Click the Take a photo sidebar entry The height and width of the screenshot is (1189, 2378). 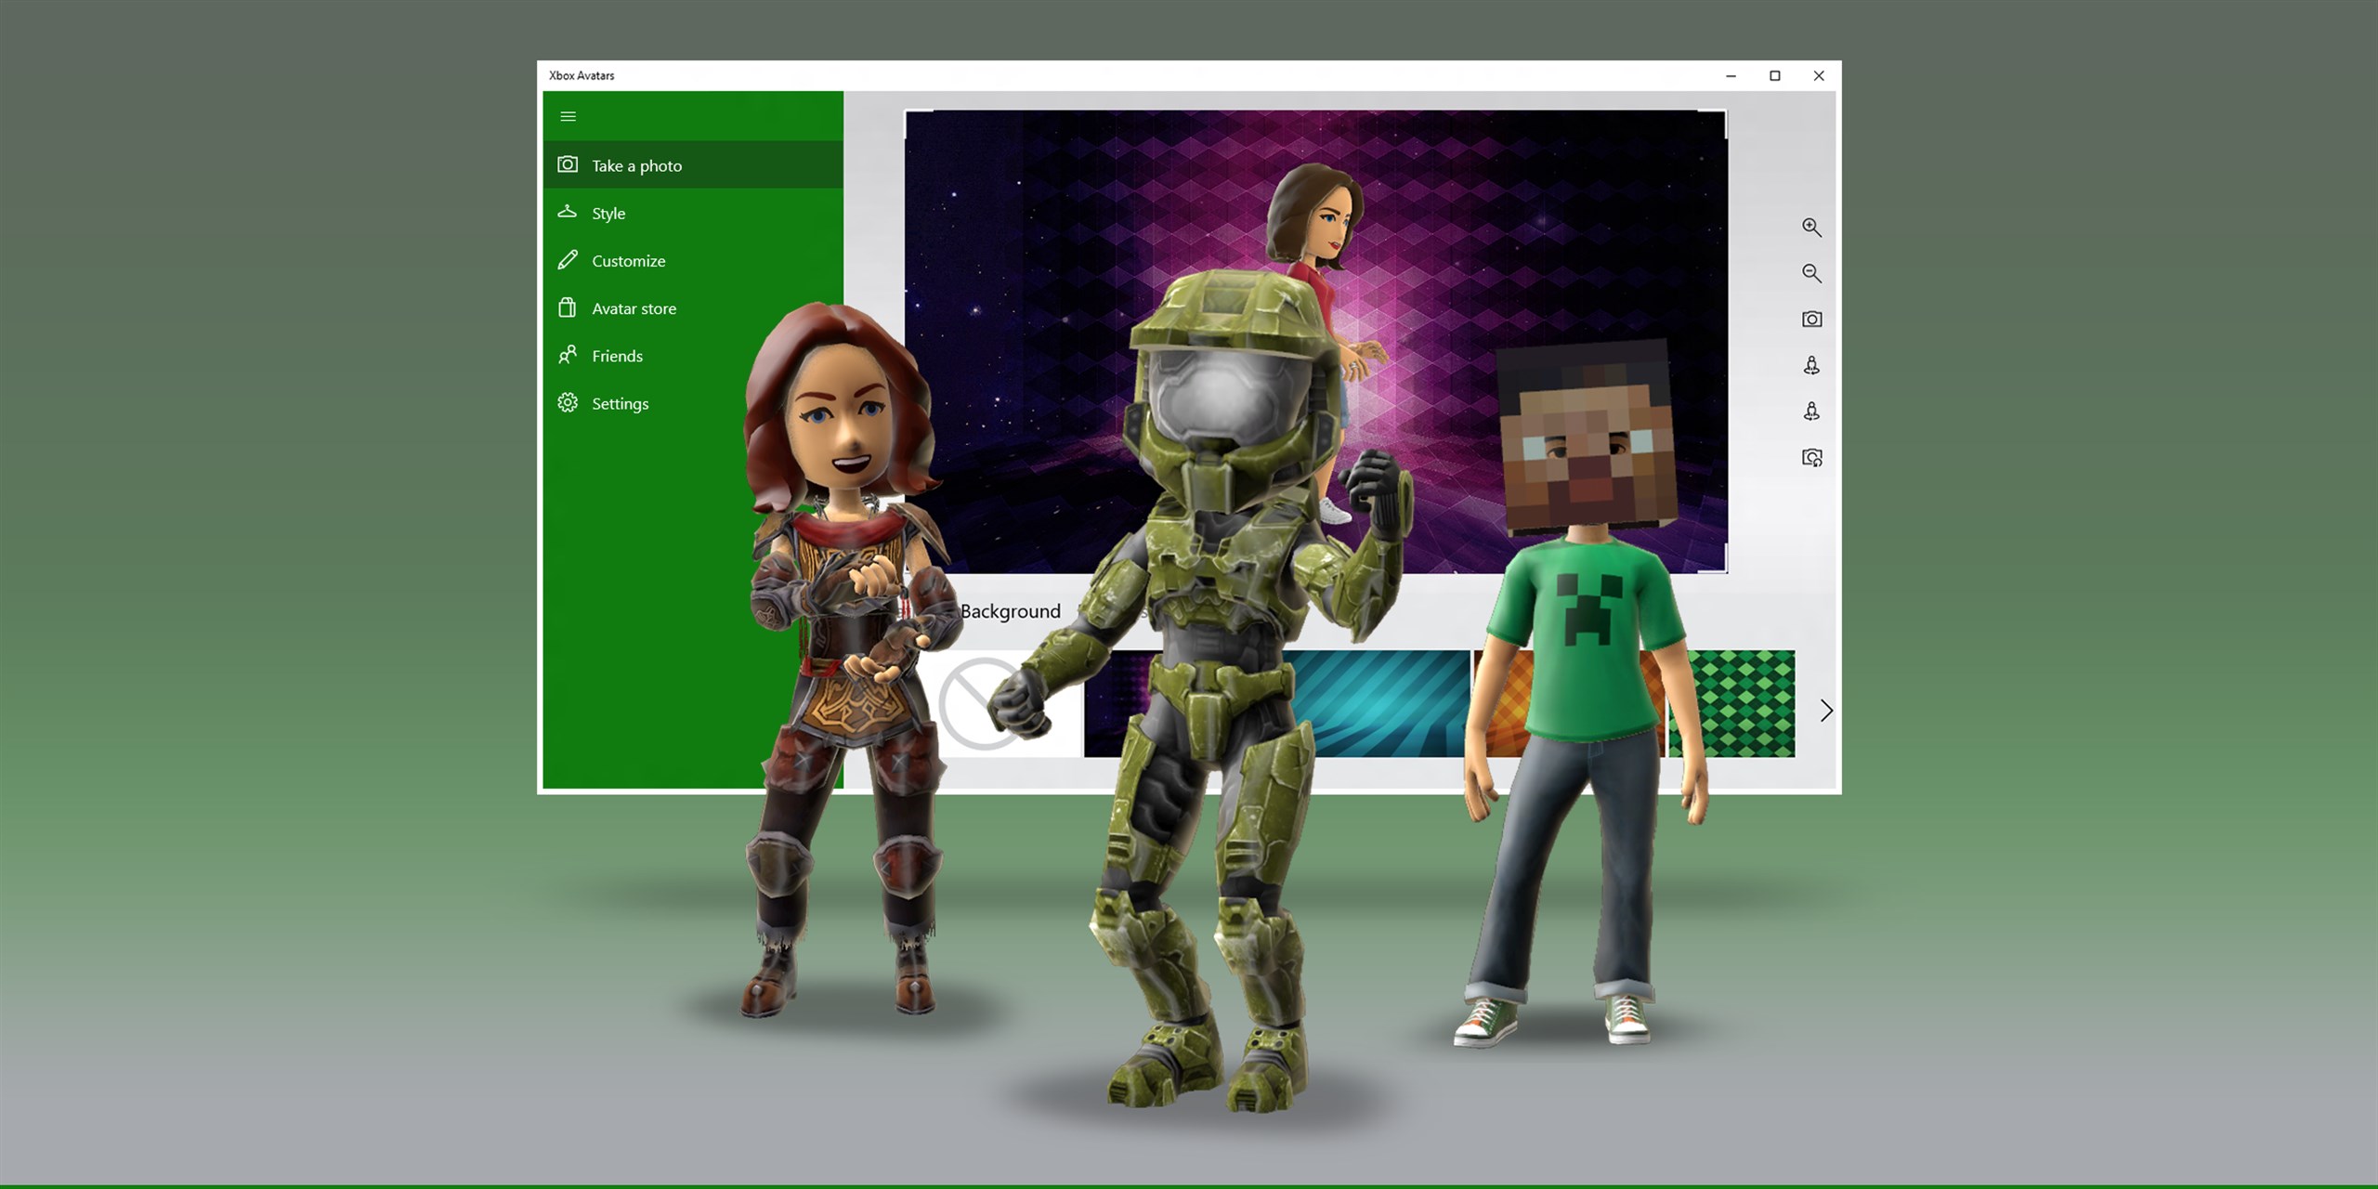coord(637,164)
